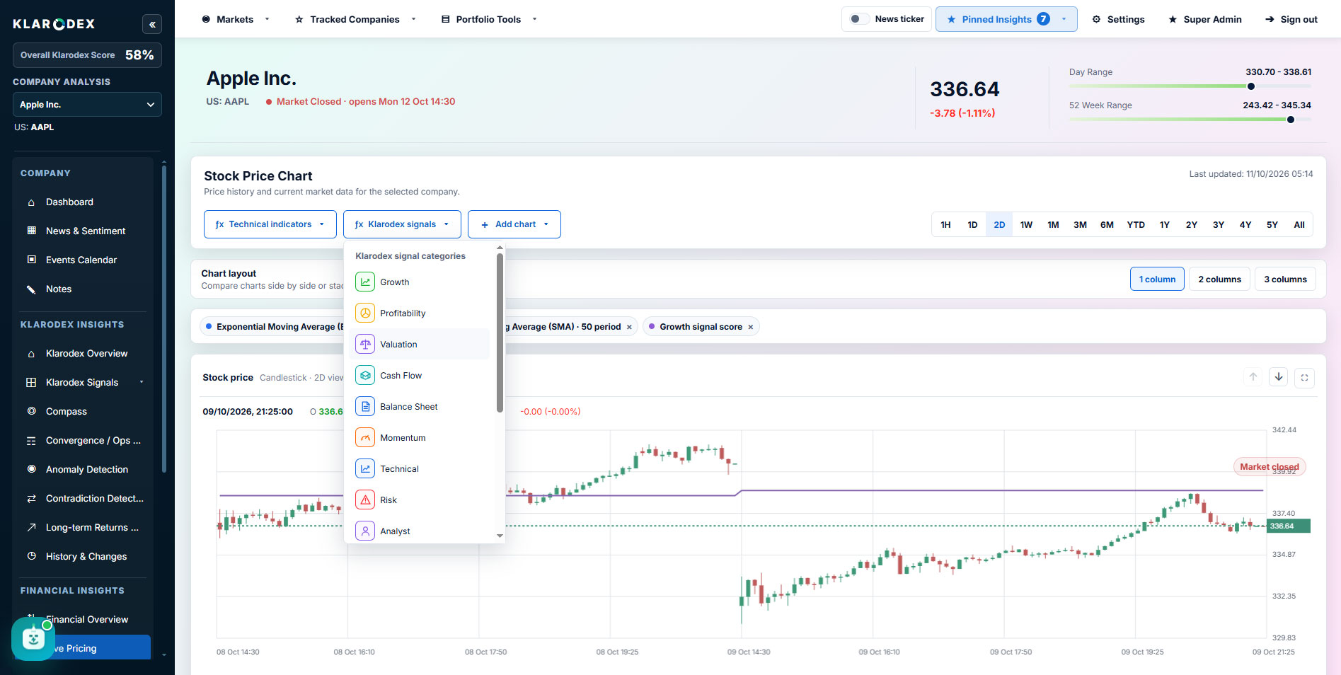1341x675 pixels.
Task: Select Balance Sheet document icon
Action: [365, 406]
